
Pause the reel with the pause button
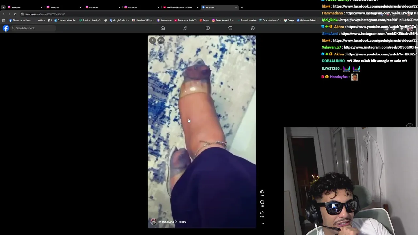coord(152,40)
